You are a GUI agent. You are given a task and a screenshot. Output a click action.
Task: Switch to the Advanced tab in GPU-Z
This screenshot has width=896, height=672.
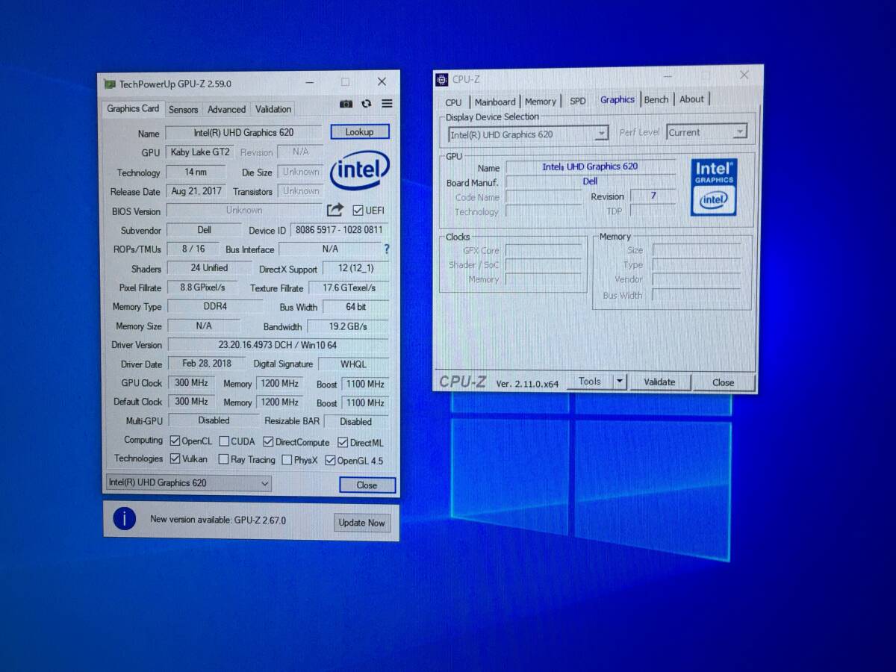[226, 109]
